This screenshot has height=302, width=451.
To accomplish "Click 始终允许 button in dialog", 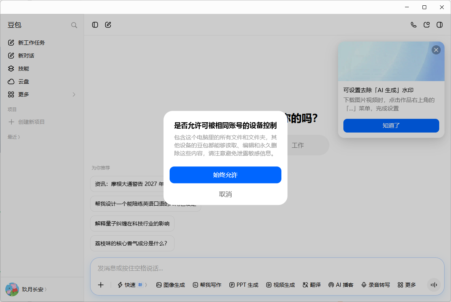I will pyautogui.click(x=225, y=175).
